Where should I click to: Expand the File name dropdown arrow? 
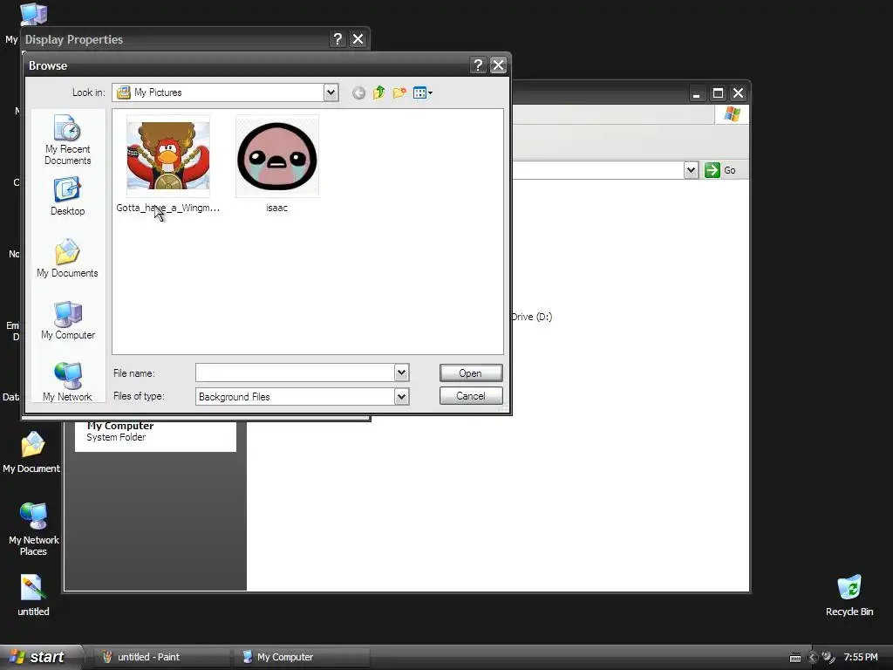[401, 373]
